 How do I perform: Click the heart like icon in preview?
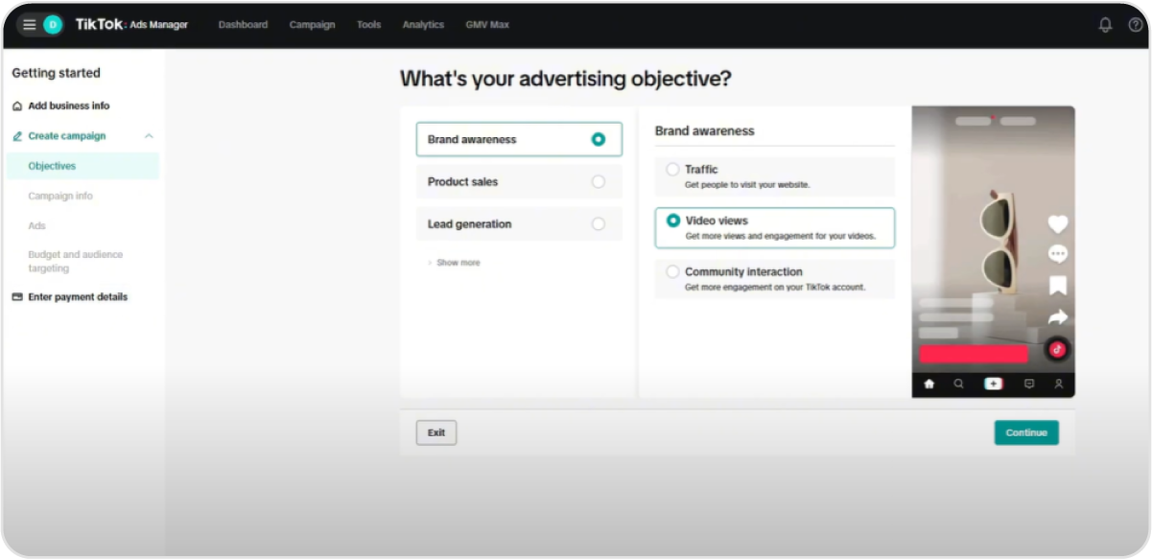click(x=1057, y=224)
